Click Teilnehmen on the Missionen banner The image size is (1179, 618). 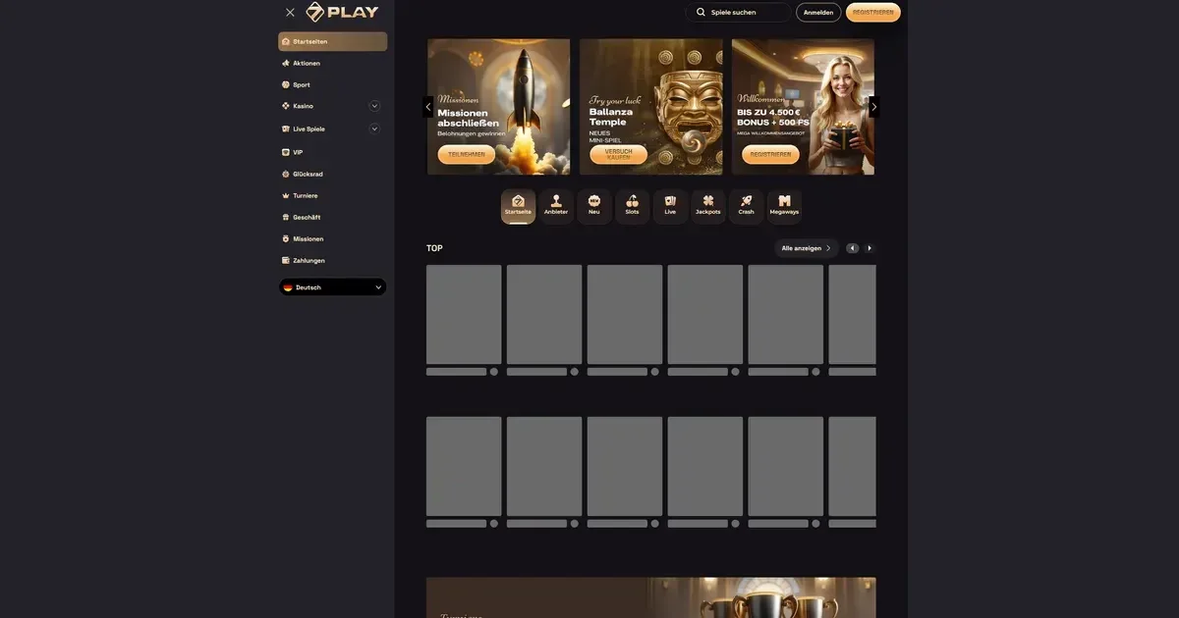pos(467,155)
